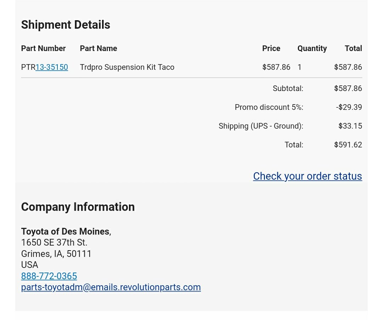This screenshot has width=372, height=320.
Task: Click the Promo discount 5% label
Action: tap(269, 107)
